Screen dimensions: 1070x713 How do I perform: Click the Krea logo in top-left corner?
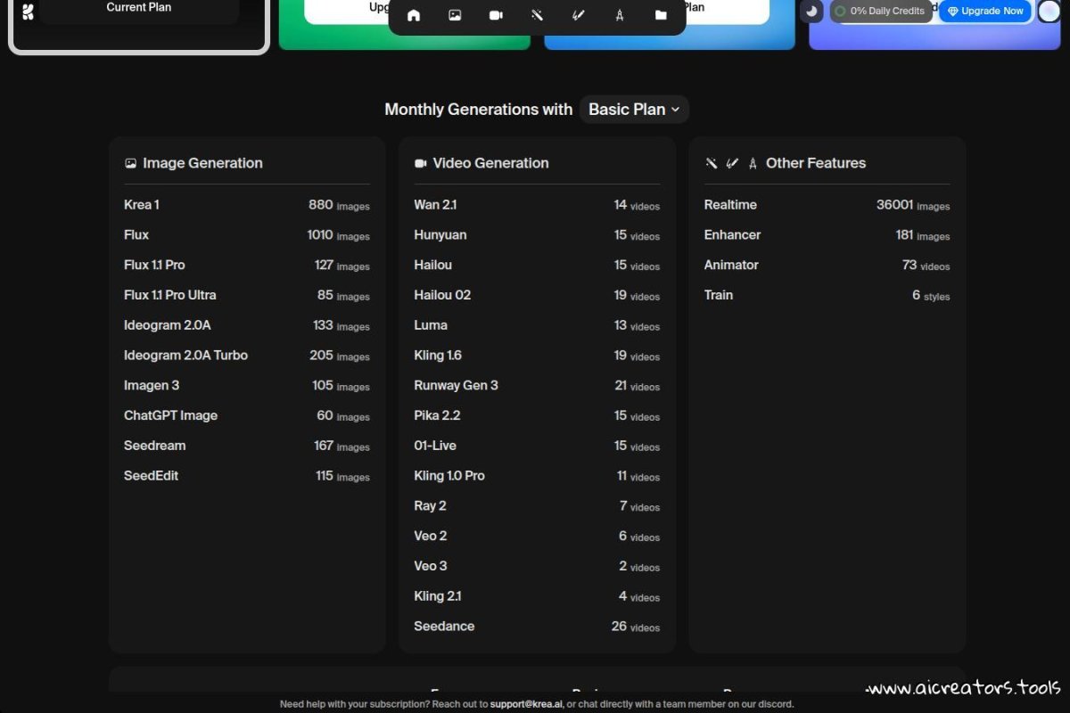click(x=28, y=12)
